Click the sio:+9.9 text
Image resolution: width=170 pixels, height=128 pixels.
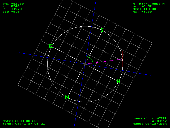[x=11, y=12]
